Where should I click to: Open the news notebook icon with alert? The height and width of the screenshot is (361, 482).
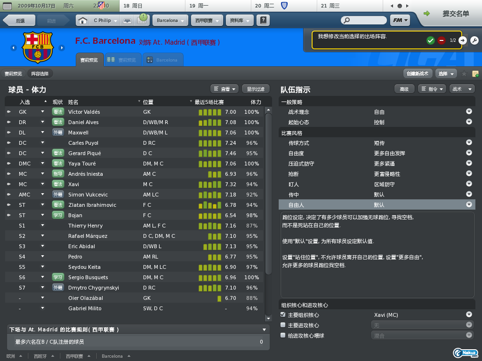point(143,19)
